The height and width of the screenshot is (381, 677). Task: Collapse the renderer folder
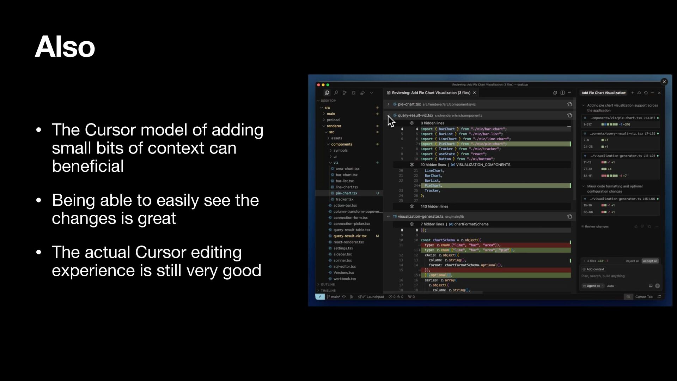pos(334,126)
